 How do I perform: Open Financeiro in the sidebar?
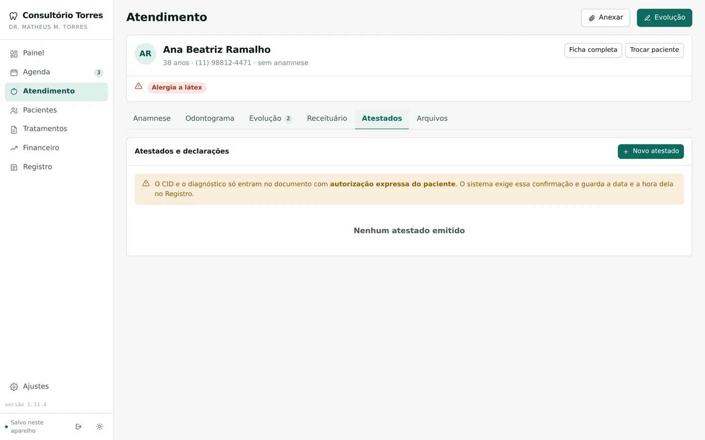click(x=56, y=148)
